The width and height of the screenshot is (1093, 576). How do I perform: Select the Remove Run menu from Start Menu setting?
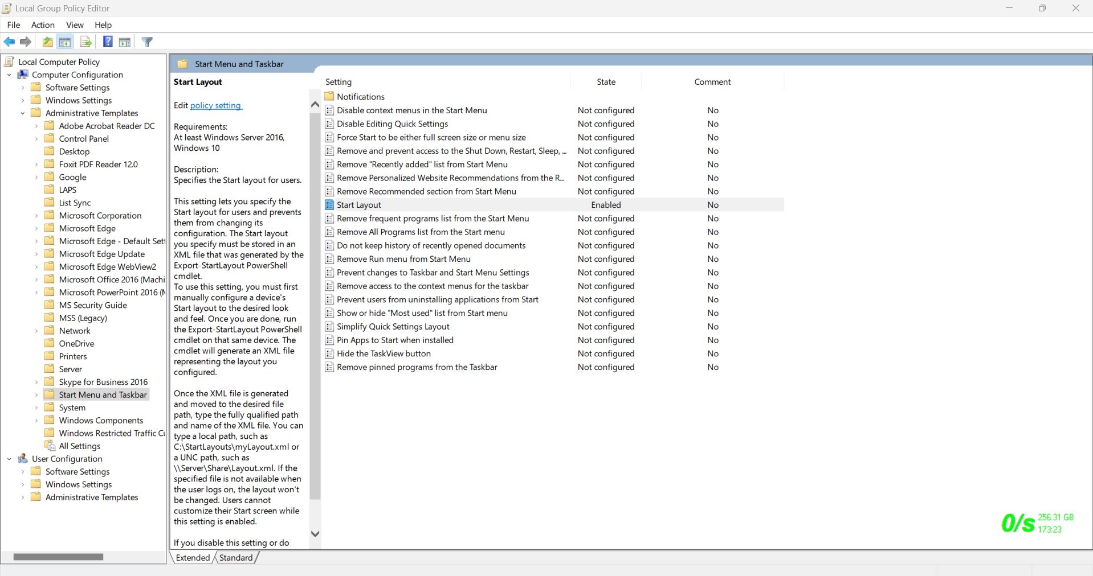coord(403,259)
